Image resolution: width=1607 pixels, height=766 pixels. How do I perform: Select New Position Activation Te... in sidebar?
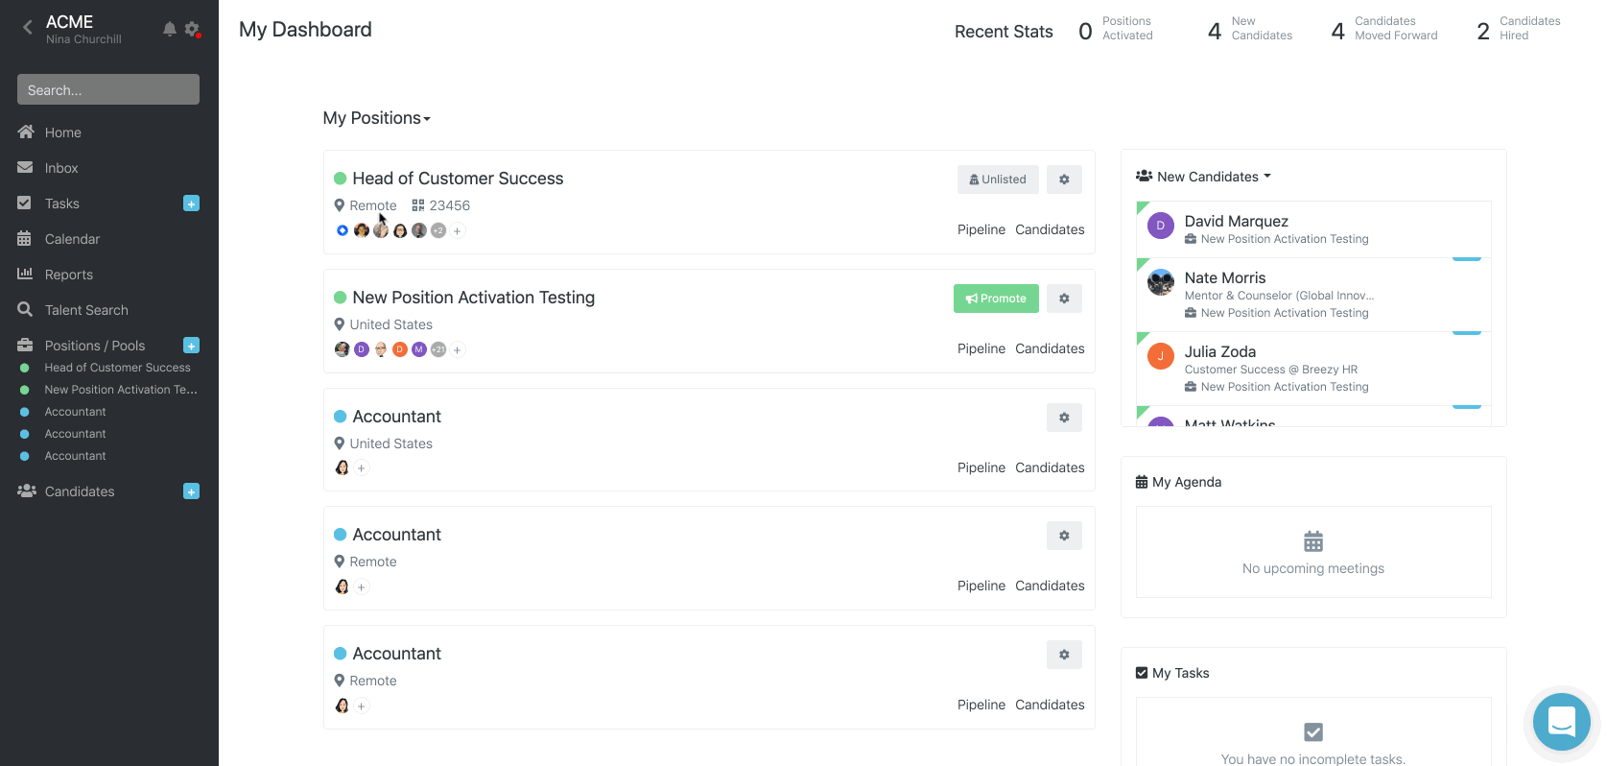pyautogui.click(x=120, y=390)
